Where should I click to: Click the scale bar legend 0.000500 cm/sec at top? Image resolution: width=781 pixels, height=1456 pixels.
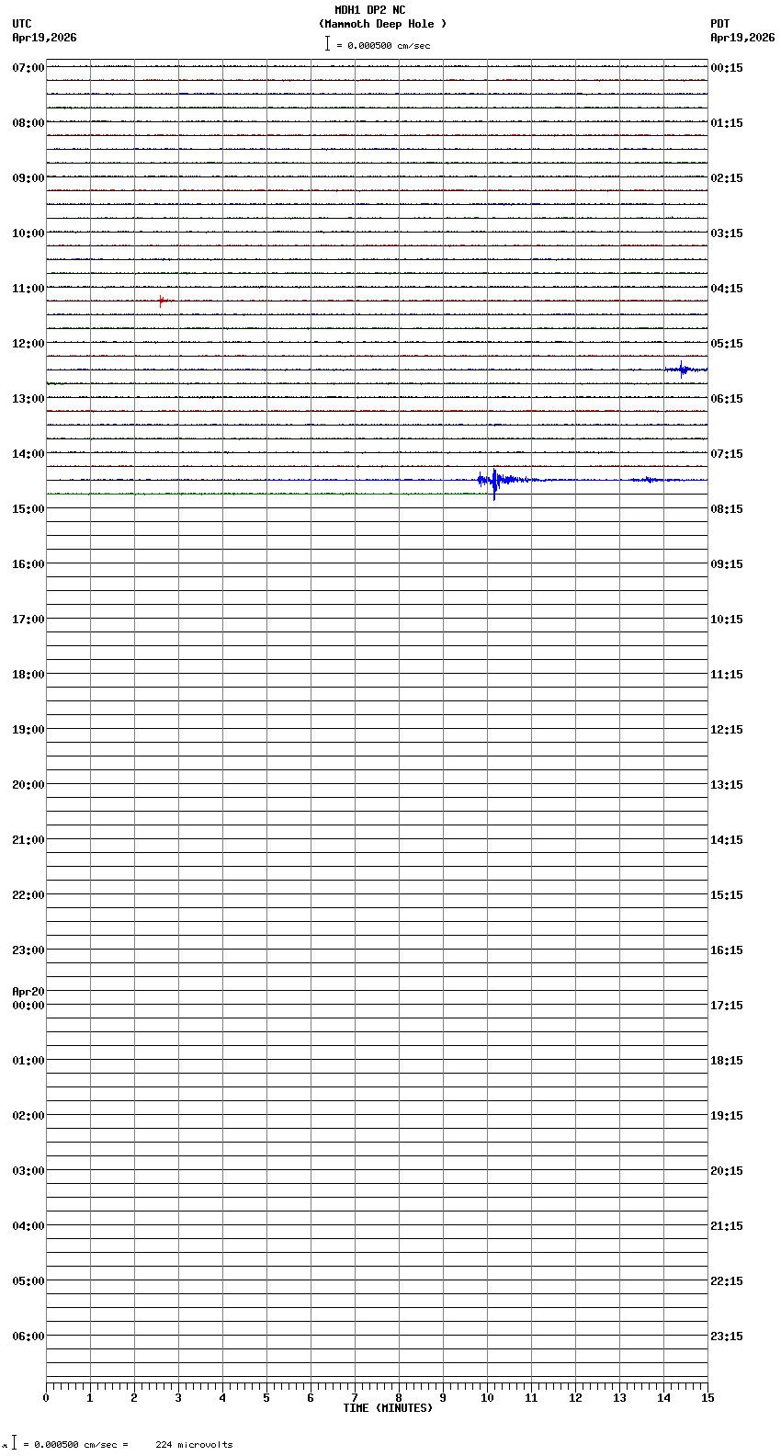click(378, 44)
